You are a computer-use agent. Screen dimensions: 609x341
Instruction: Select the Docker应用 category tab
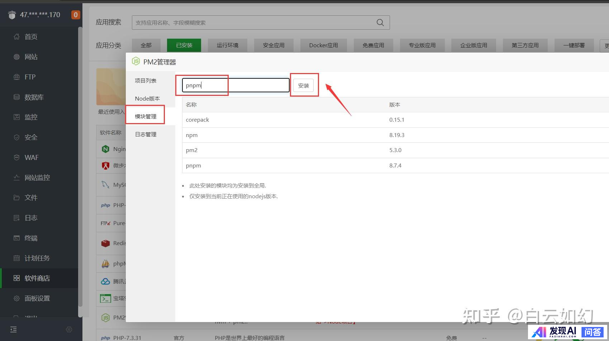tap(324, 45)
